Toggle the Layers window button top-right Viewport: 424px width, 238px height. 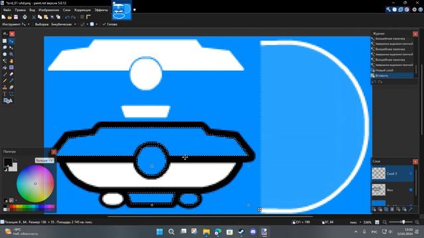click(x=401, y=9)
